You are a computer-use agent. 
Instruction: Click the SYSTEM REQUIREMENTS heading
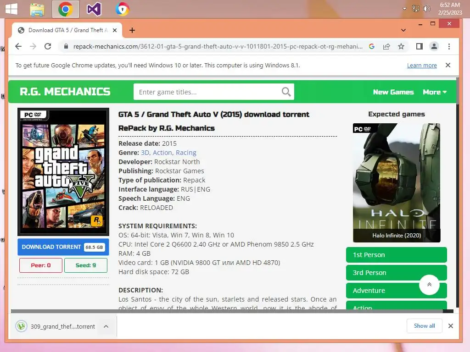click(158, 226)
